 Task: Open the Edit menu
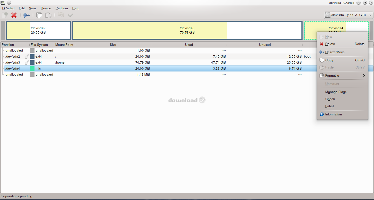pos(22,8)
